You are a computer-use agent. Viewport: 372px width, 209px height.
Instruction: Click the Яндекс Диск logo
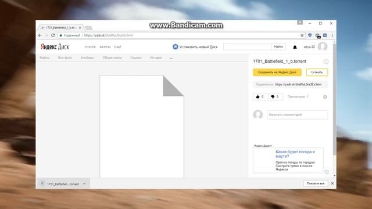tap(55, 46)
